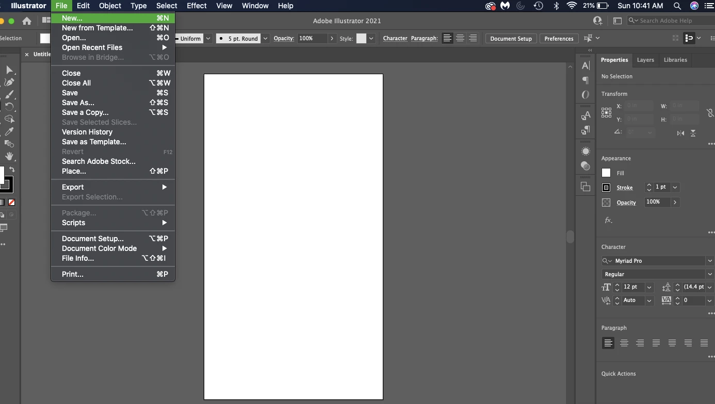Select the Hand tool

(9, 157)
